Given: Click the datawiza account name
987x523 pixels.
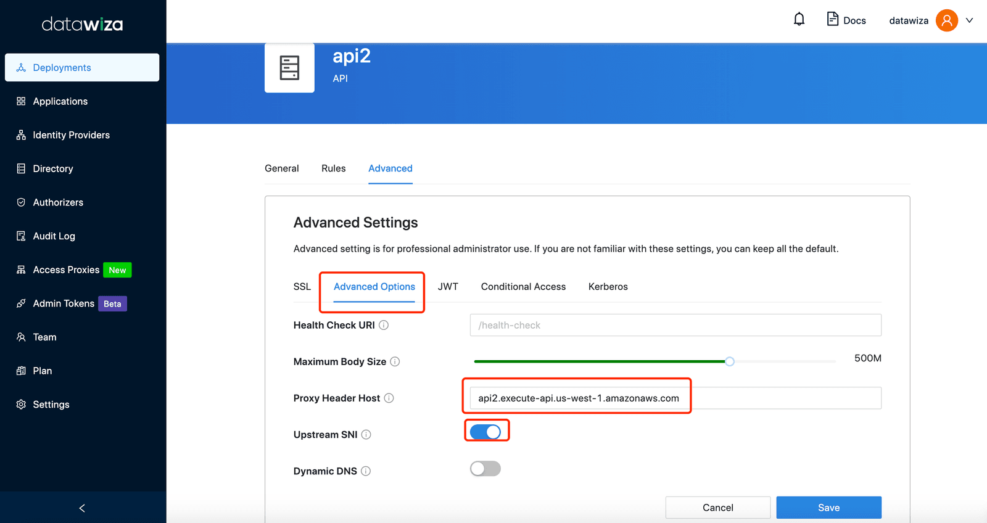Looking at the screenshot, I should 909,20.
